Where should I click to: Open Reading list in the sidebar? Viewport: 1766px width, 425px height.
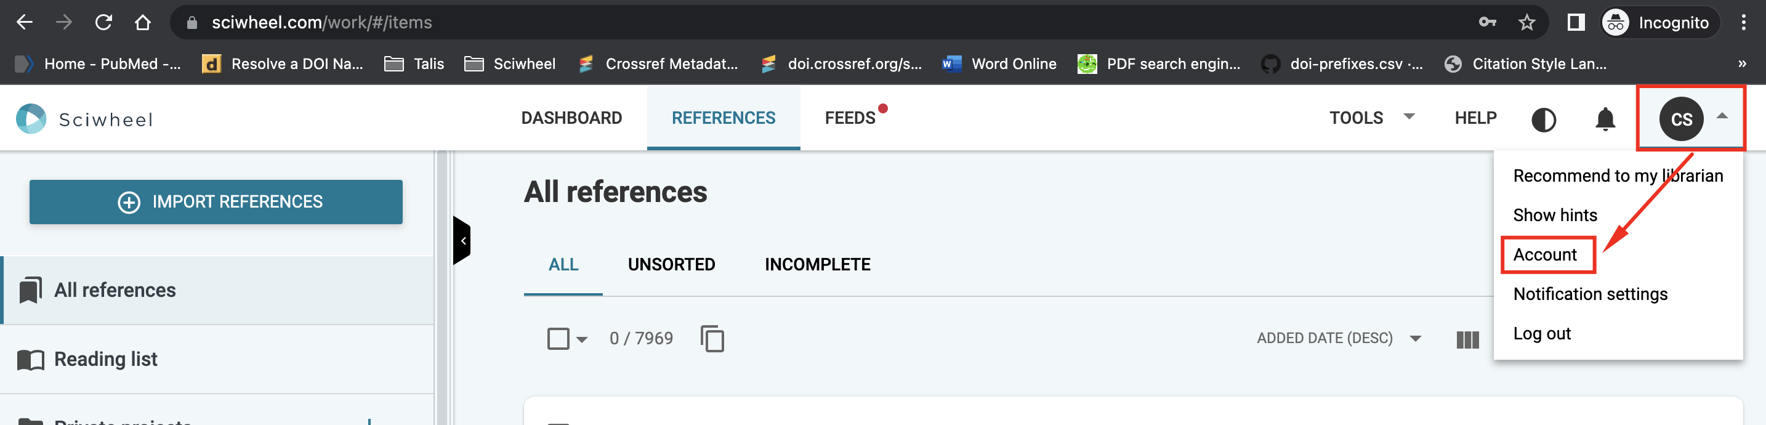pyautogui.click(x=217, y=359)
